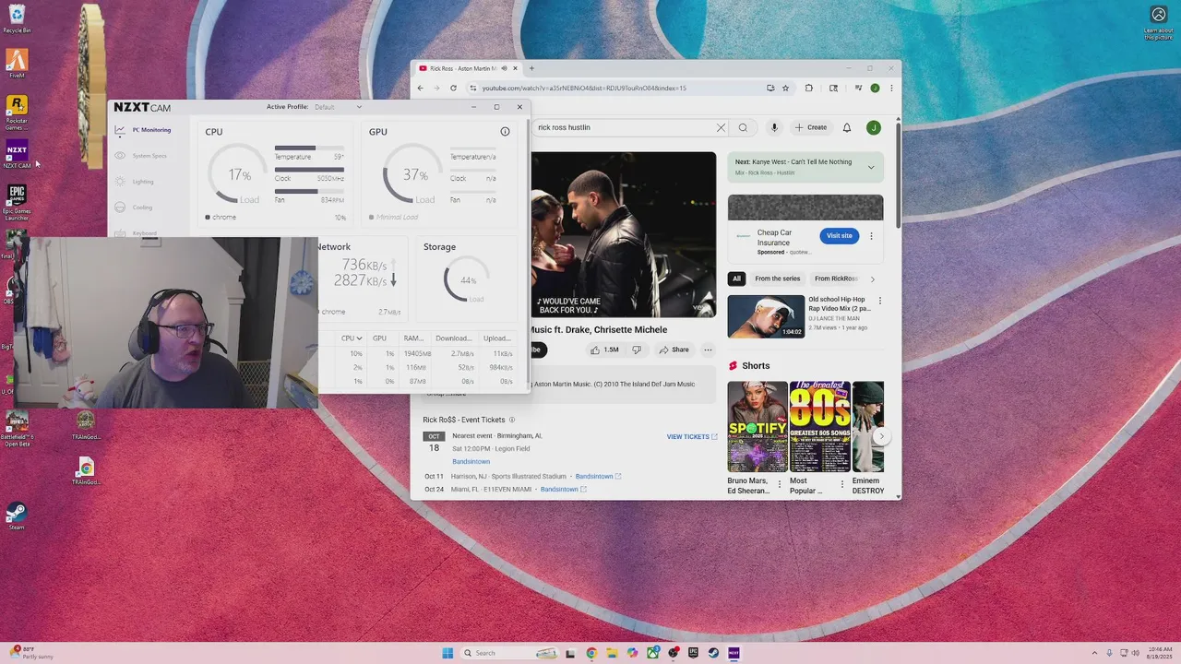Open the Chrome three-dot menu
This screenshot has height=664, width=1181.
pyautogui.click(x=891, y=89)
